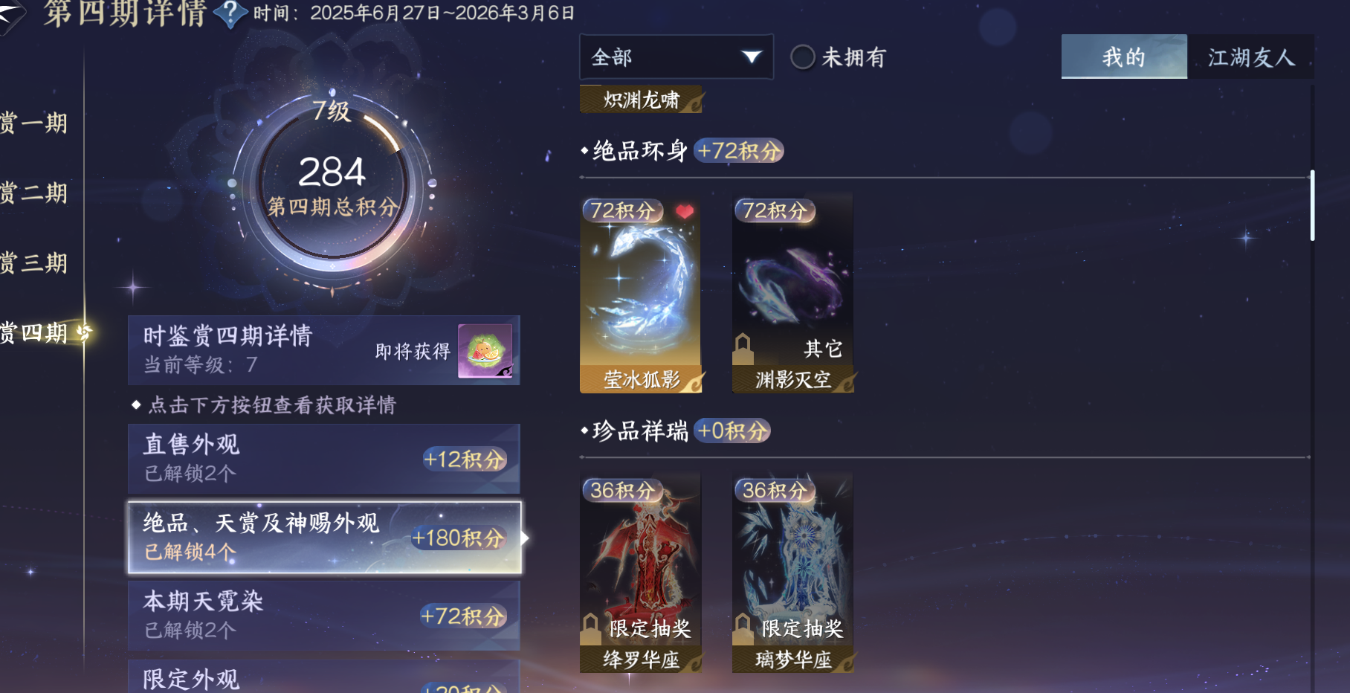Switch to the 我的 tab
This screenshot has height=693, width=1350.
click(1124, 57)
